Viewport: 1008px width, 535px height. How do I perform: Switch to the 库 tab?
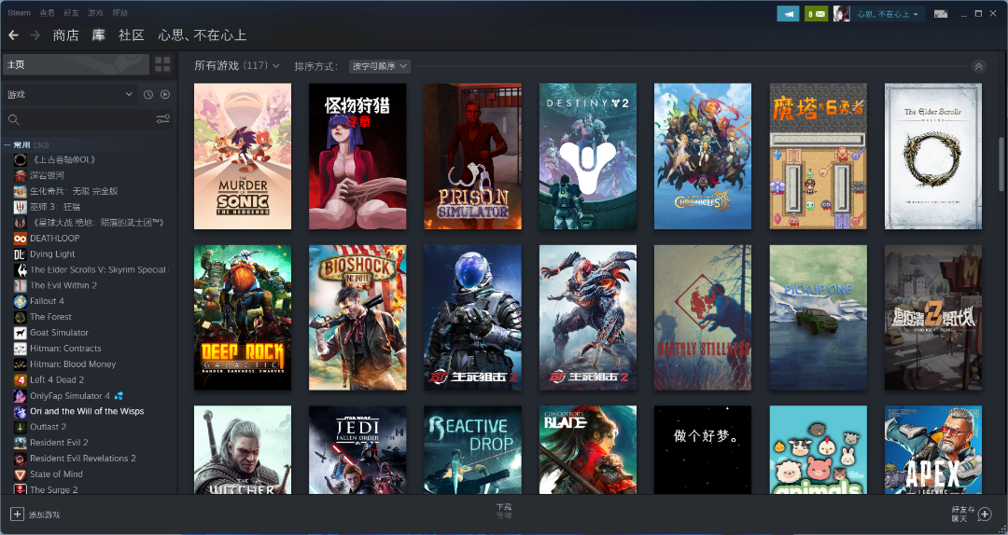pyautogui.click(x=98, y=35)
